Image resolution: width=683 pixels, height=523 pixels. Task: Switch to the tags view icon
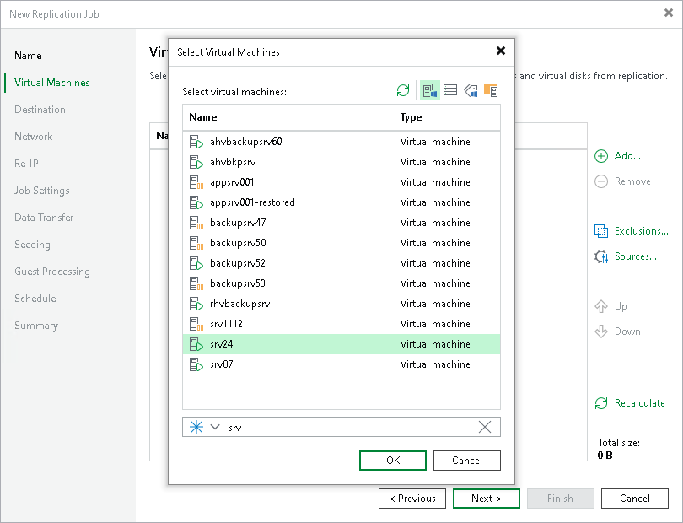point(471,90)
